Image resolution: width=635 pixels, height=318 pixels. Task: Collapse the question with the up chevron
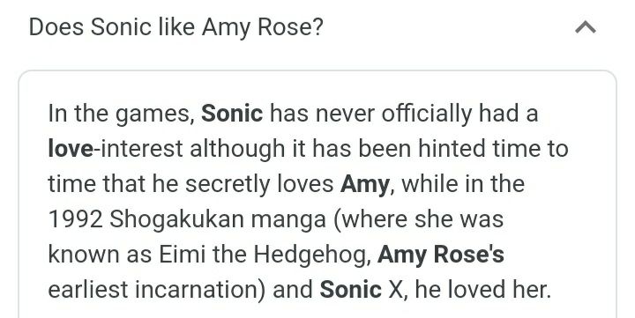(x=586, y=27)
